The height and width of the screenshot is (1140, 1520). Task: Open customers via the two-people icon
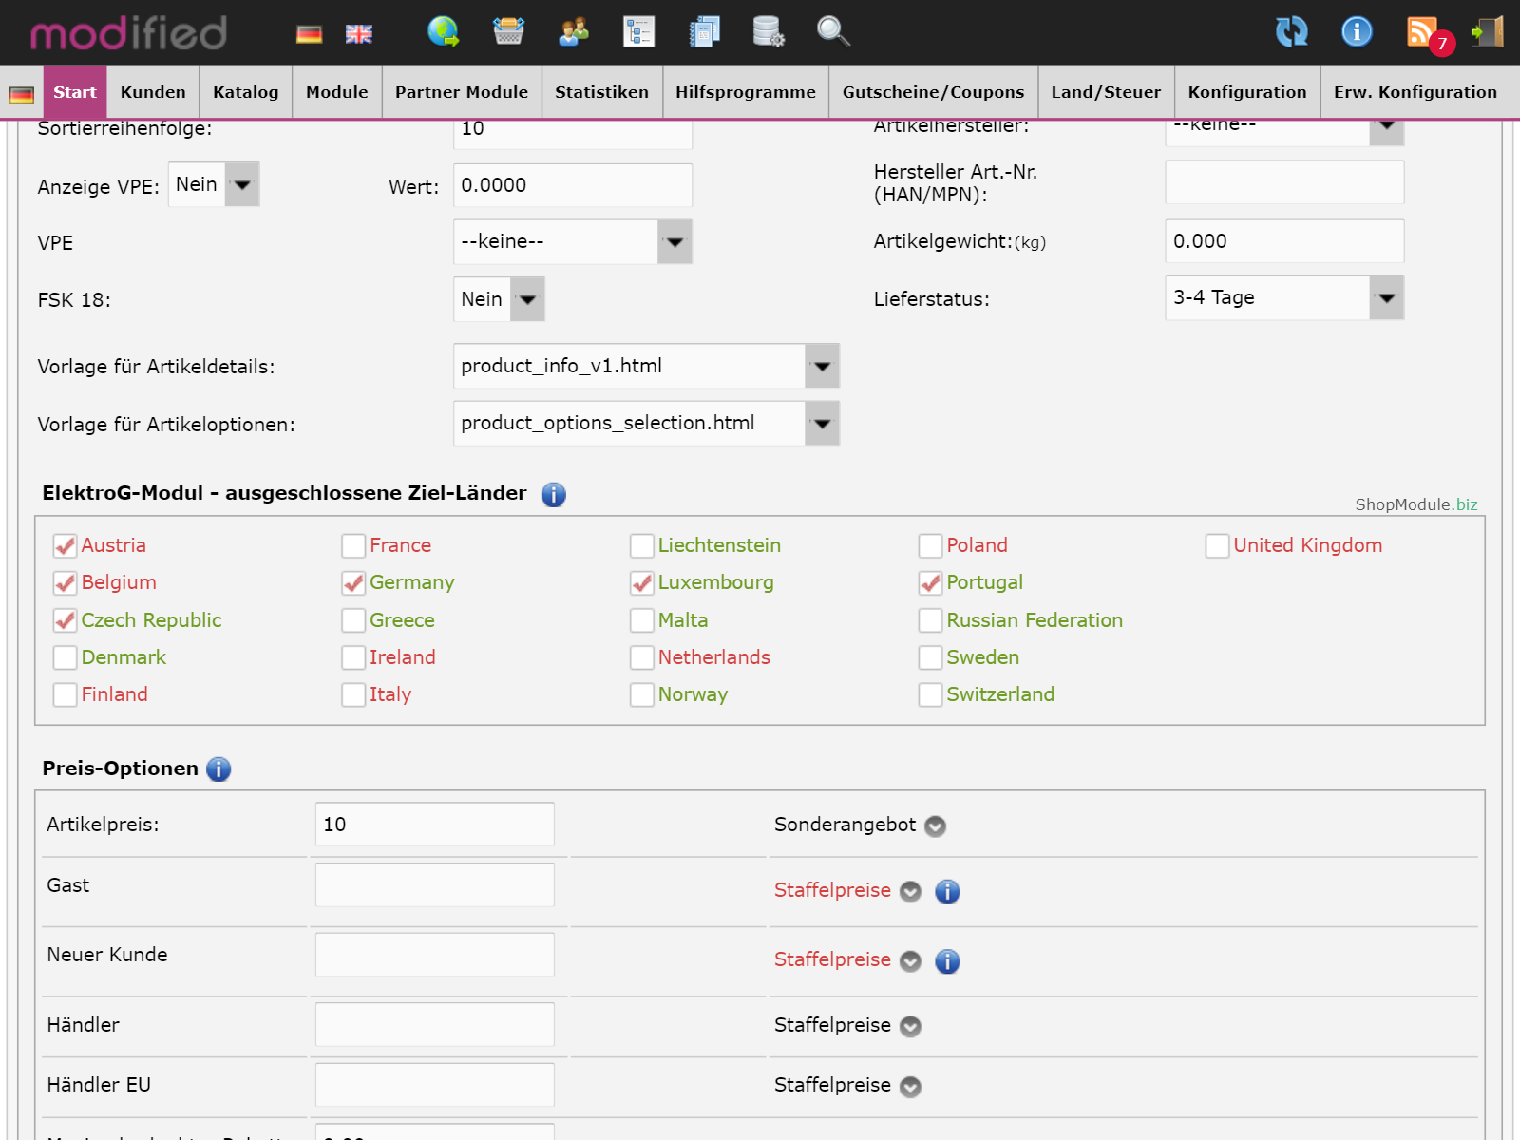(573, 32)
